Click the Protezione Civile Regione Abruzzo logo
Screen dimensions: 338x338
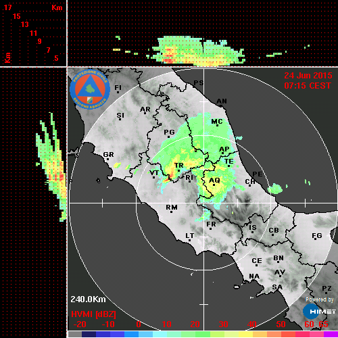tap(90, 89)
